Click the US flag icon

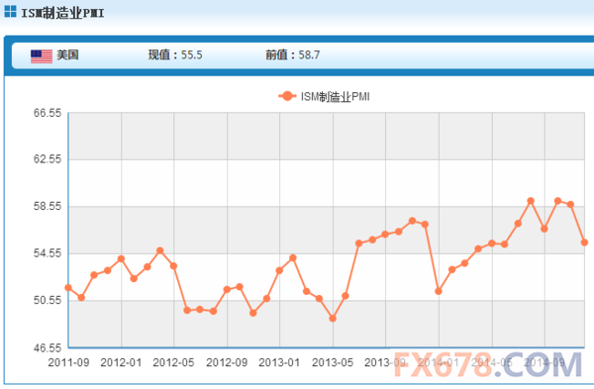[x=42, y=56]
